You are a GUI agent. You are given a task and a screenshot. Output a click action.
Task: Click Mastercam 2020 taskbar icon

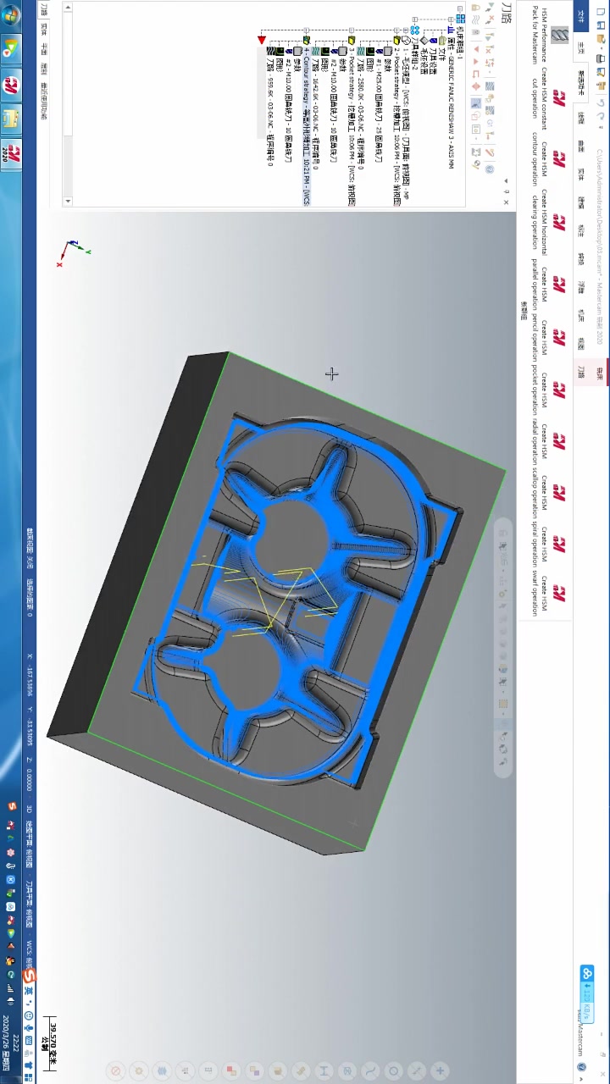(11, 154)
